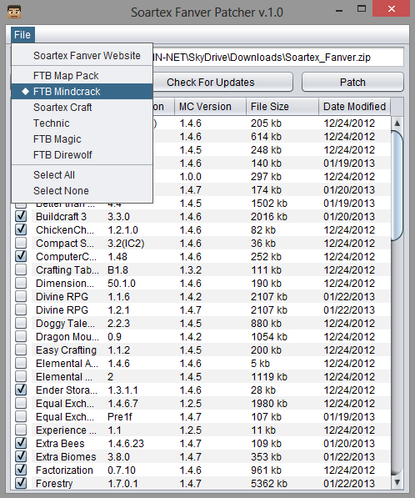
Task: Check the Experience ... checkbox
Action: (21, 430)
